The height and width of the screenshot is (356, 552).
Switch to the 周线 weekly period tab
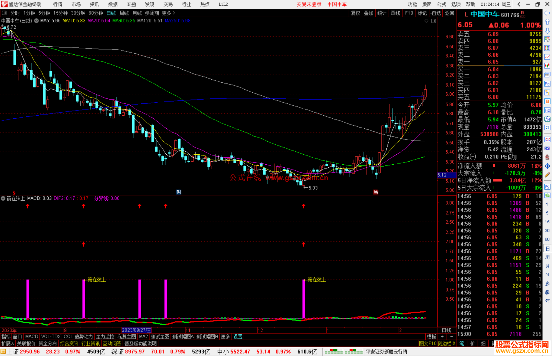tap(124, 13)
